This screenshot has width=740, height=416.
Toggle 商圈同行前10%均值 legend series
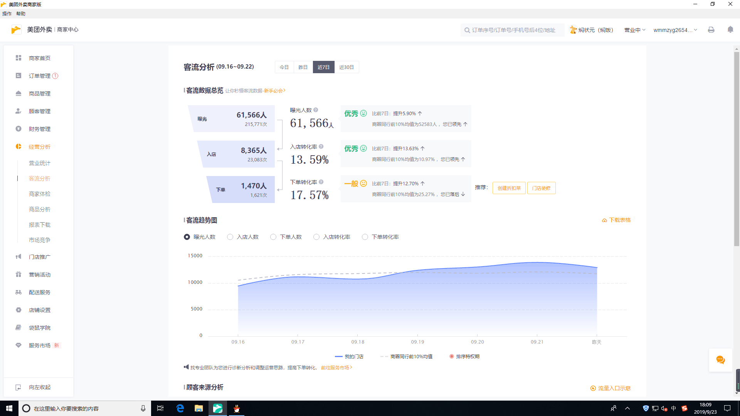click(x=406, y=357)
